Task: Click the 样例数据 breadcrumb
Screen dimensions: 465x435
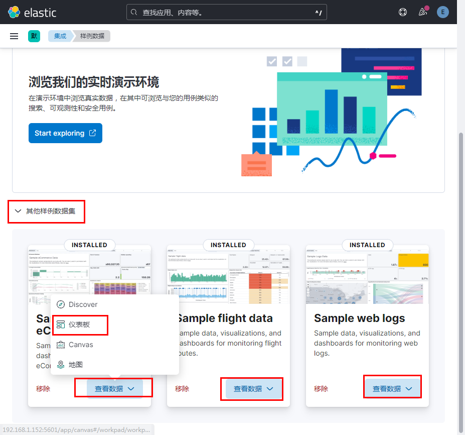Action: pyautogui.click(x=92, y=36)
